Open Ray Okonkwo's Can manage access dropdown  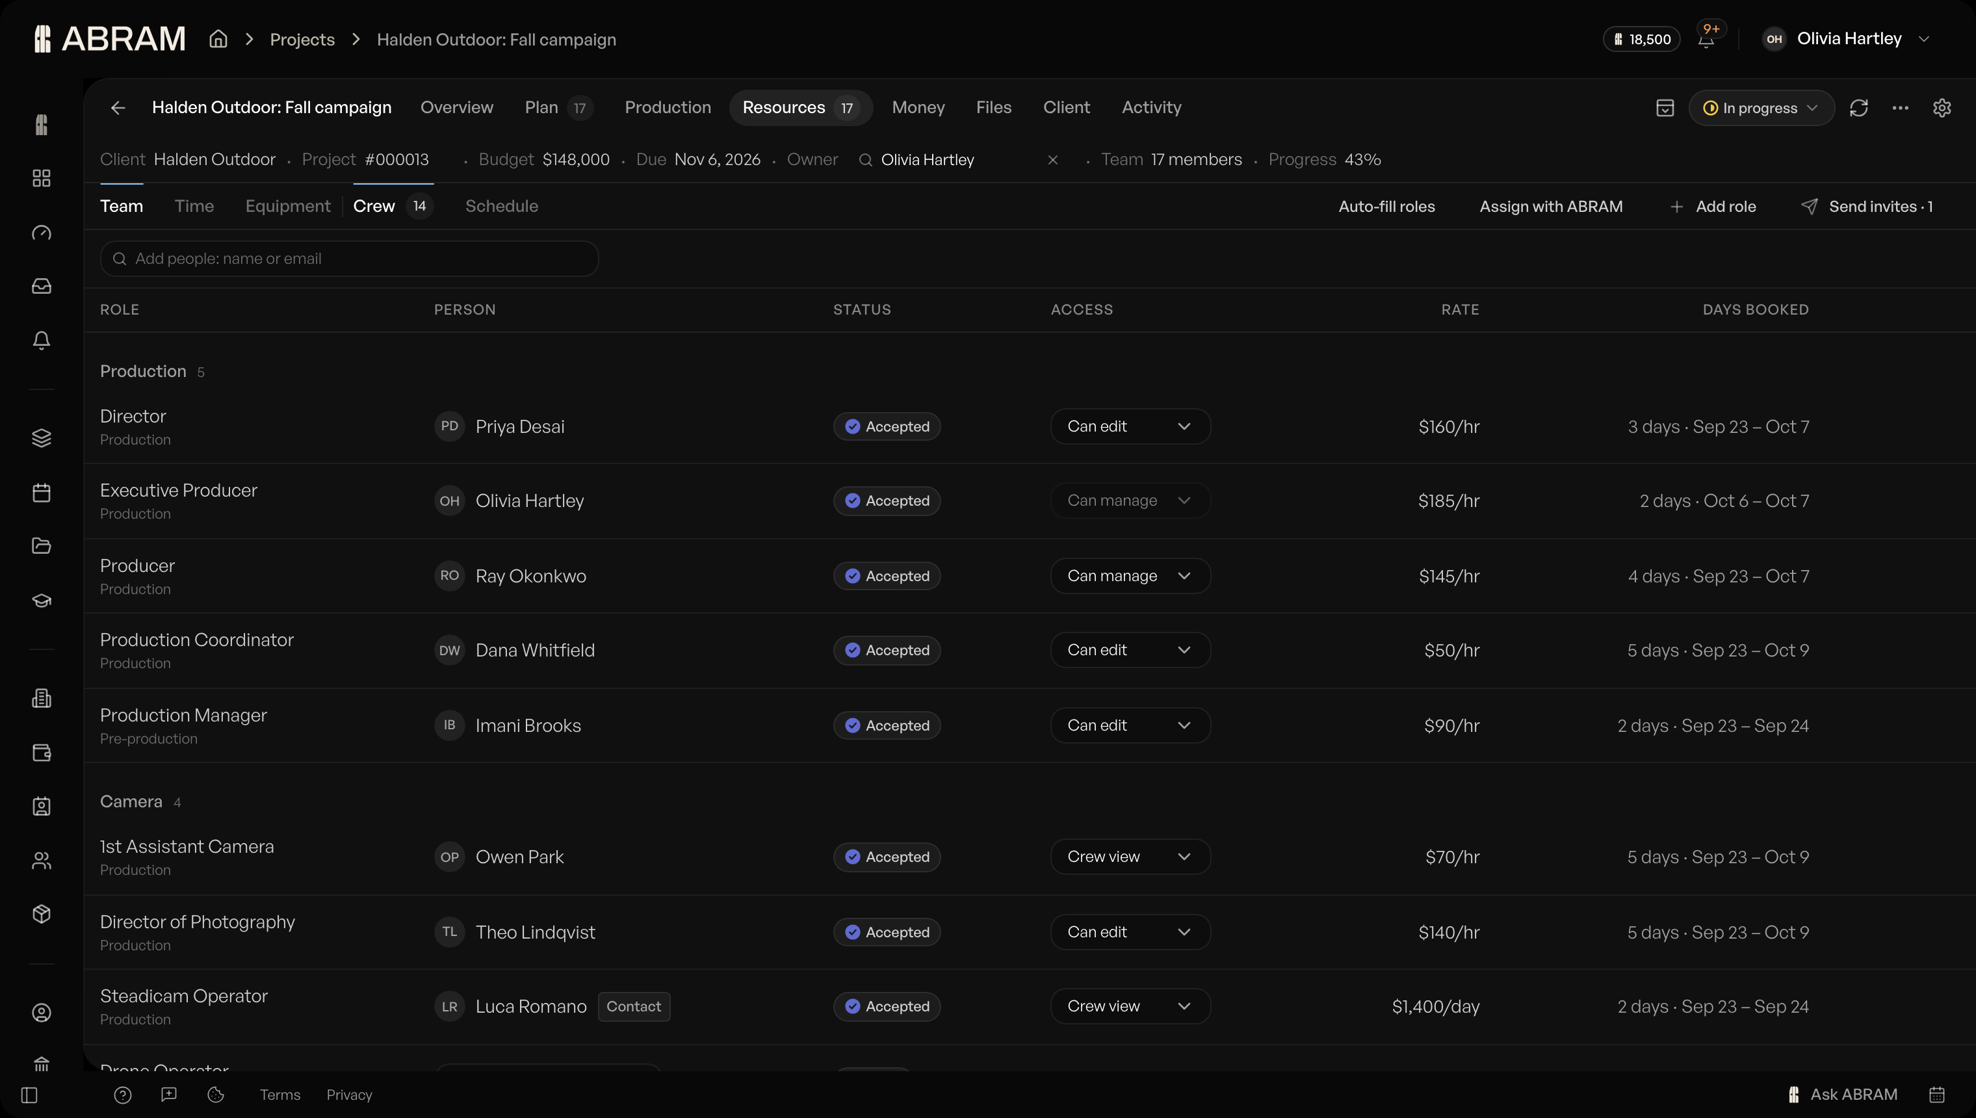[1130, 576]
